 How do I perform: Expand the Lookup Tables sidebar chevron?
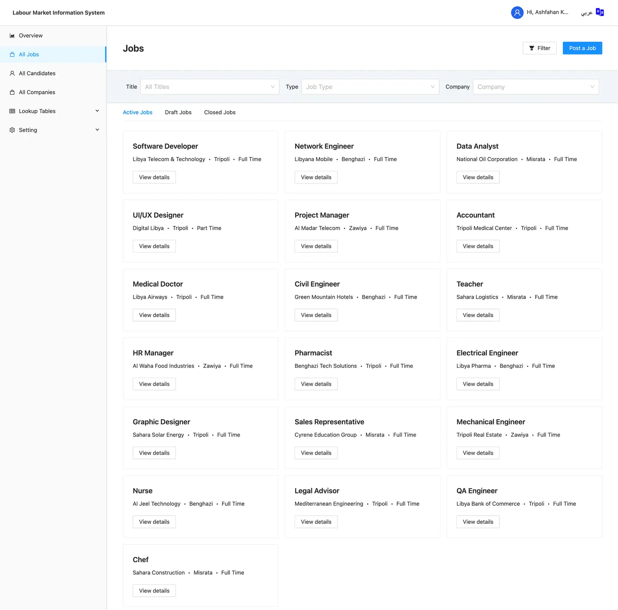pos(97,111)
